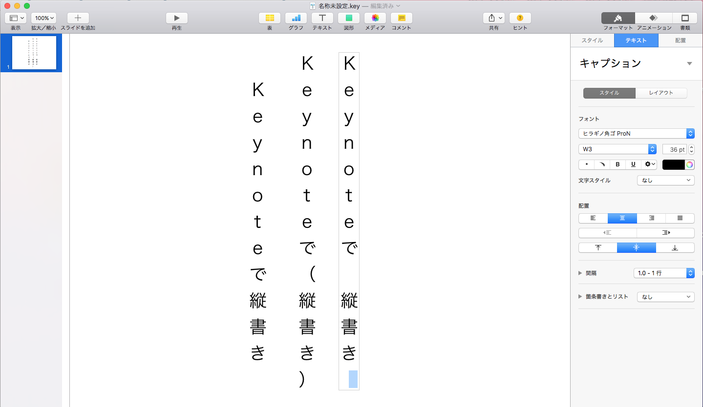Align text left
This screenshot has height=407, width=703.
click(593, 218)
